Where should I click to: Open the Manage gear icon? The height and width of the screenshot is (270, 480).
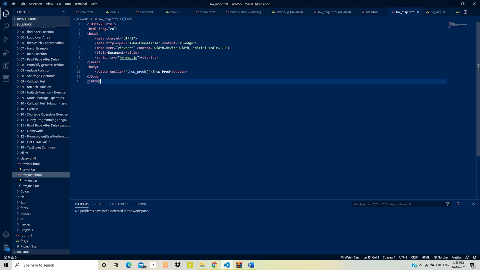[x=6, y=248]
